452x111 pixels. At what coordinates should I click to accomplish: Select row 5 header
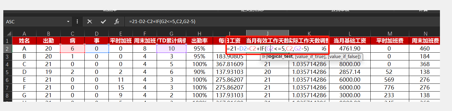click(8, 72)
